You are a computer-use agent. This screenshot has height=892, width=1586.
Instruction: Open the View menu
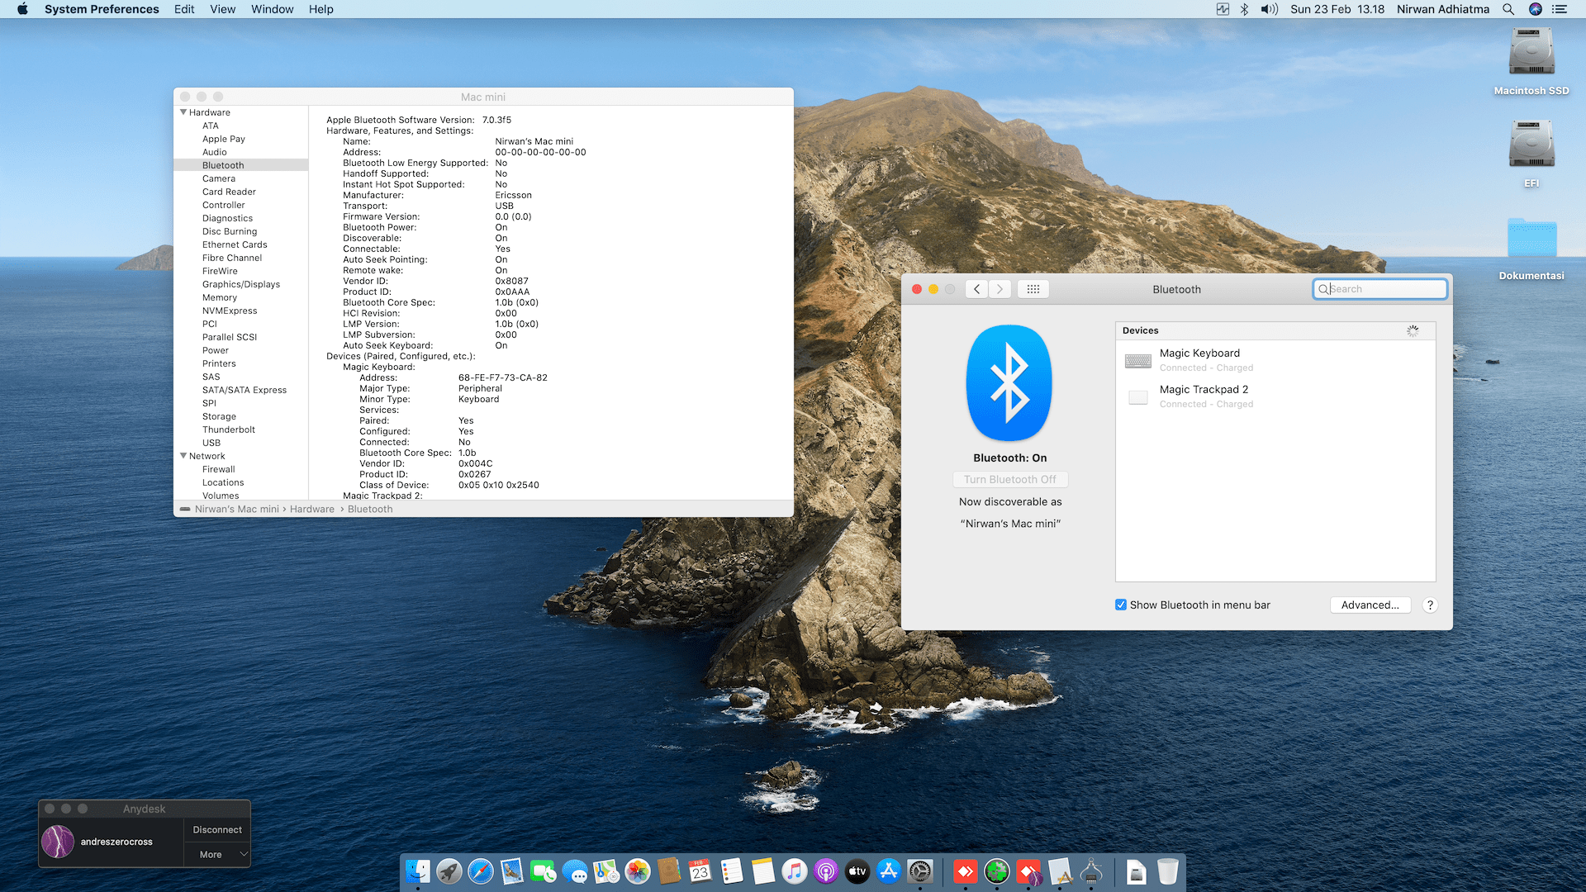222,9
